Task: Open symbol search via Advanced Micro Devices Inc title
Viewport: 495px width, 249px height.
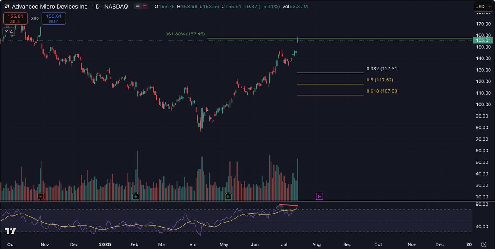Action: (51, 7)
